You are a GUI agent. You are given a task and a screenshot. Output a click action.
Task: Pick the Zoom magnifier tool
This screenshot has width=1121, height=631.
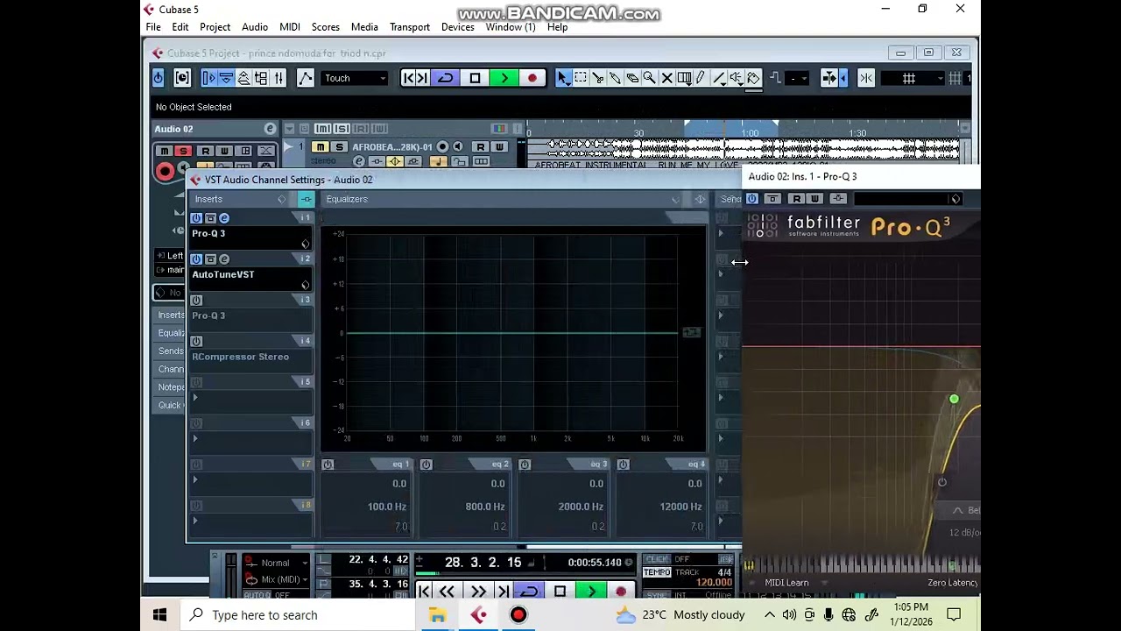(649, 78)
